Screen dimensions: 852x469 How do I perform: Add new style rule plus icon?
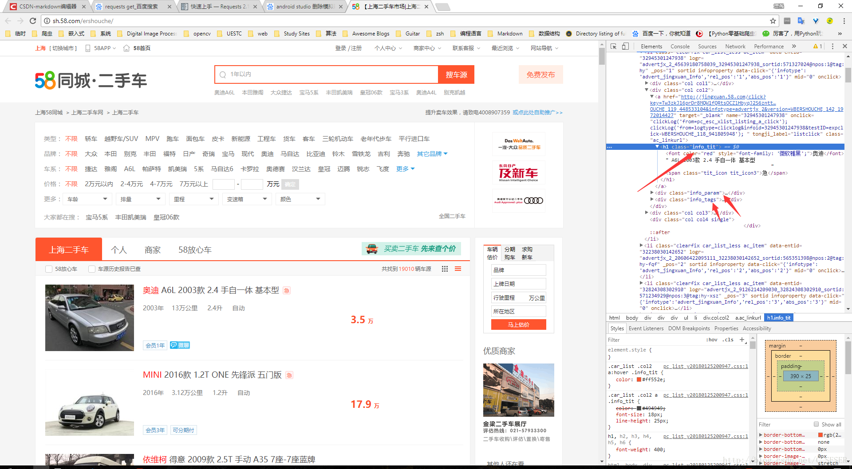[742, 340]
